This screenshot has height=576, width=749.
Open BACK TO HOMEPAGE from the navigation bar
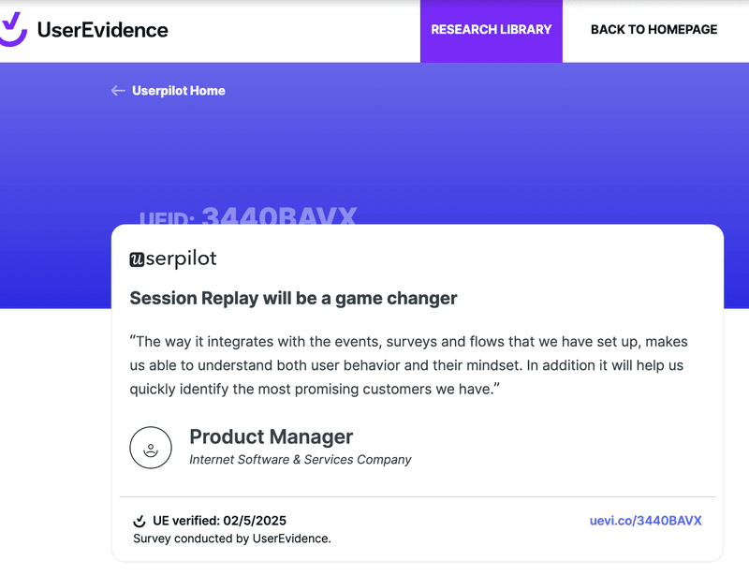point(653,29)
